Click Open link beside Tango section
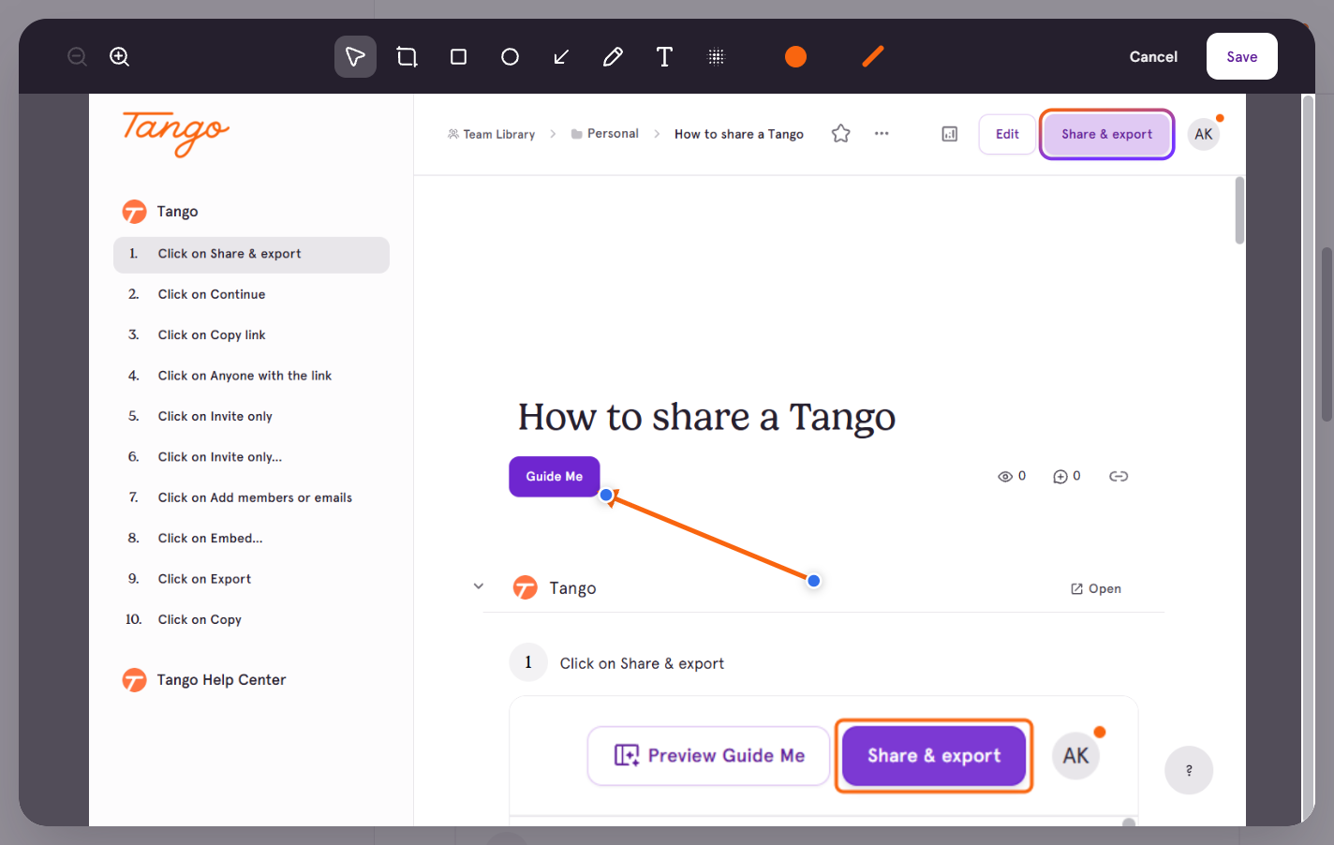 [1096, 588]
